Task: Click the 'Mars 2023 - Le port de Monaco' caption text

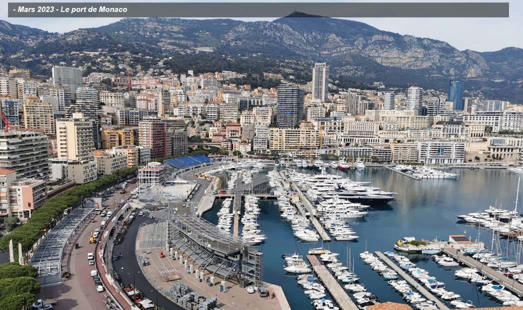Action: (x=72, y=9)
